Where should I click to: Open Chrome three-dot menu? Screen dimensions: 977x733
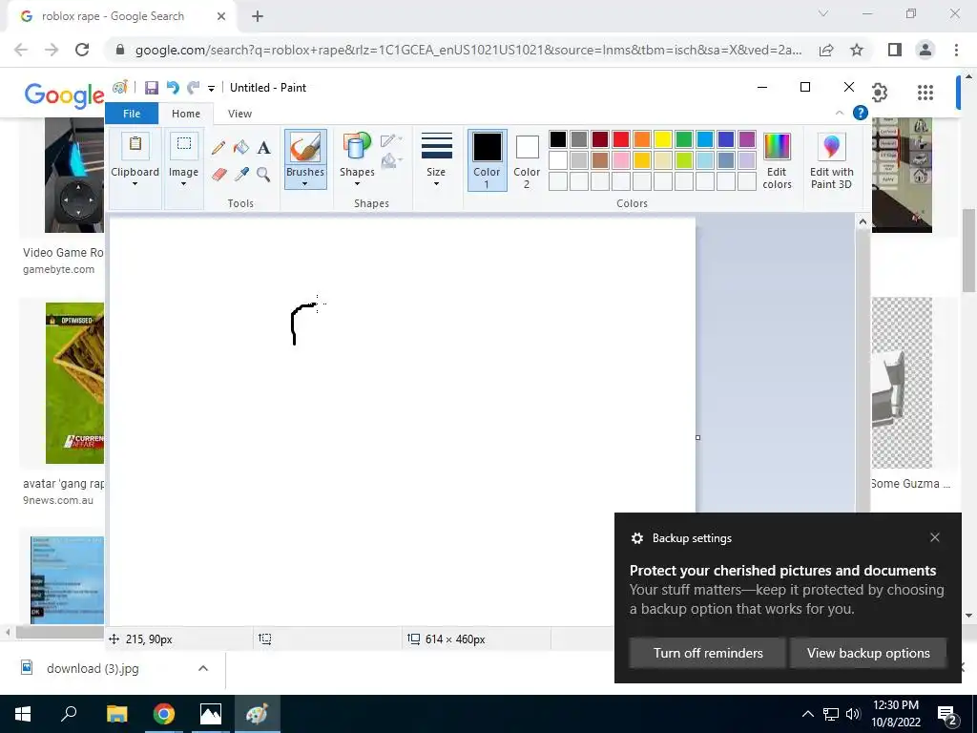pos(956,50)
